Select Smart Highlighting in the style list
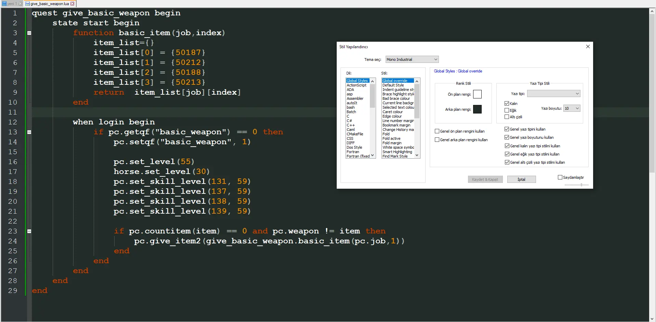656x322 pixels. point(397,152)
